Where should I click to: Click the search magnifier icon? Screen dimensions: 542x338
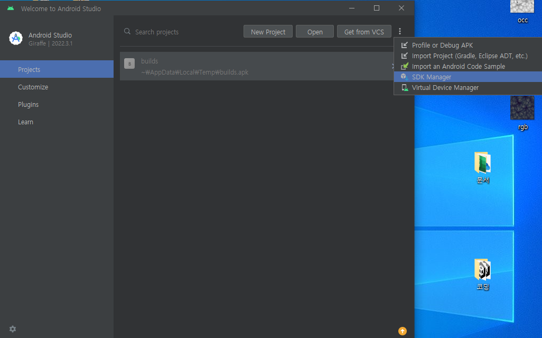point(127,32)
